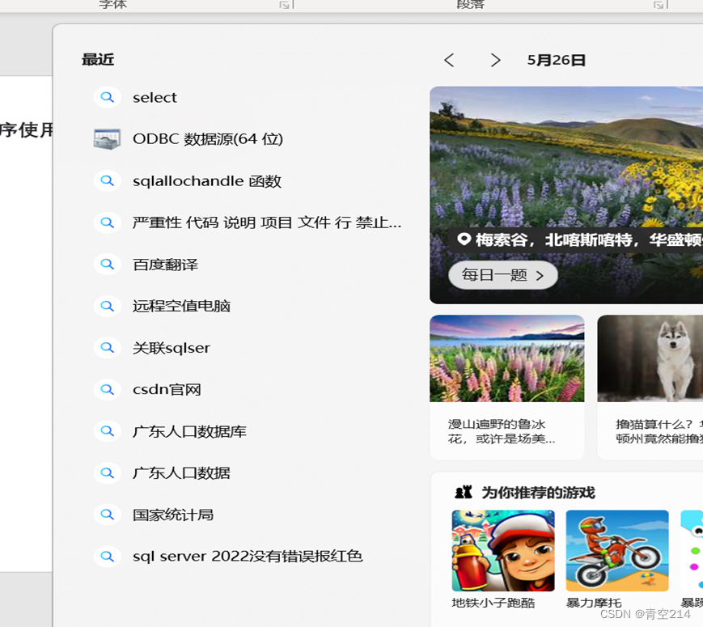Click search icon beside 远程空值电脑
703x627 pixels.
pyautogui.click(x=107, y=306)
